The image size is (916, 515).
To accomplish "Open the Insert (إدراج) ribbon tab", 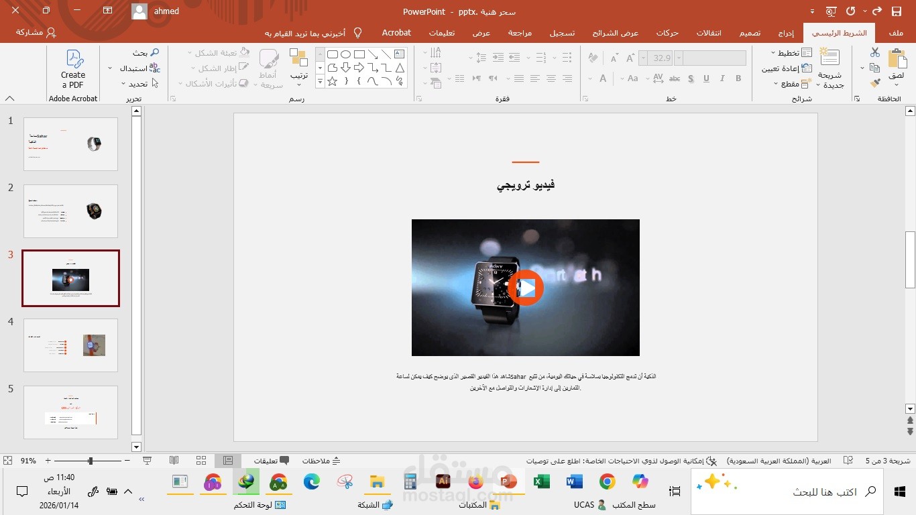I will click(786, 33).
